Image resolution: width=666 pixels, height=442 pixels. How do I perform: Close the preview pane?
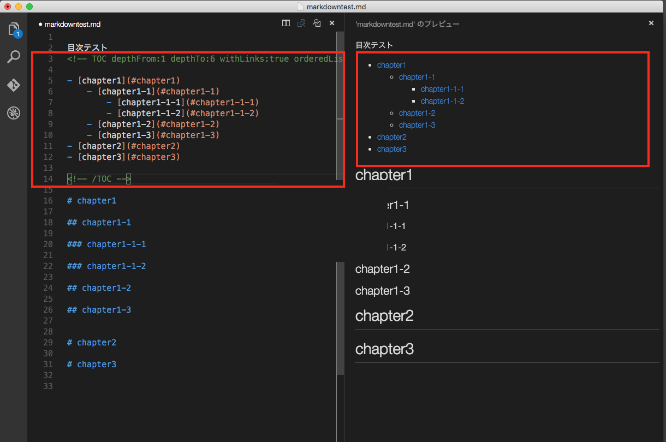651,23
